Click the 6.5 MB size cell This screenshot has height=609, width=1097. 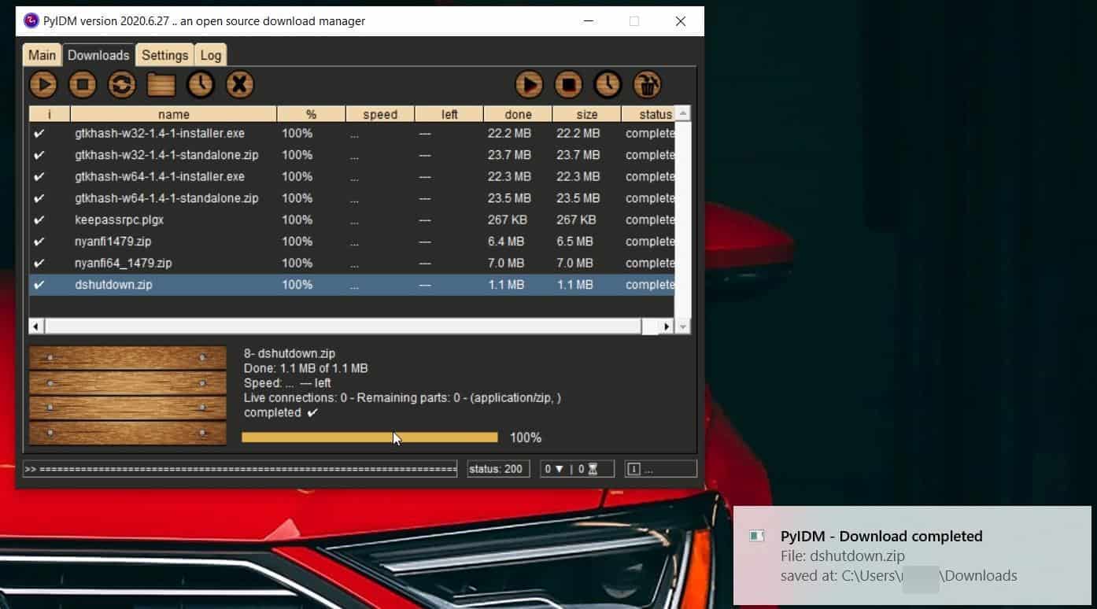tap(575, 242)
